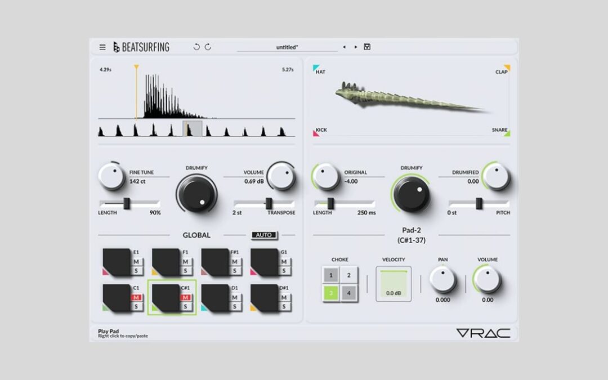Click the Pad-2 (C#1-37) label
This screenshot has height=380, width=608.
412,235
